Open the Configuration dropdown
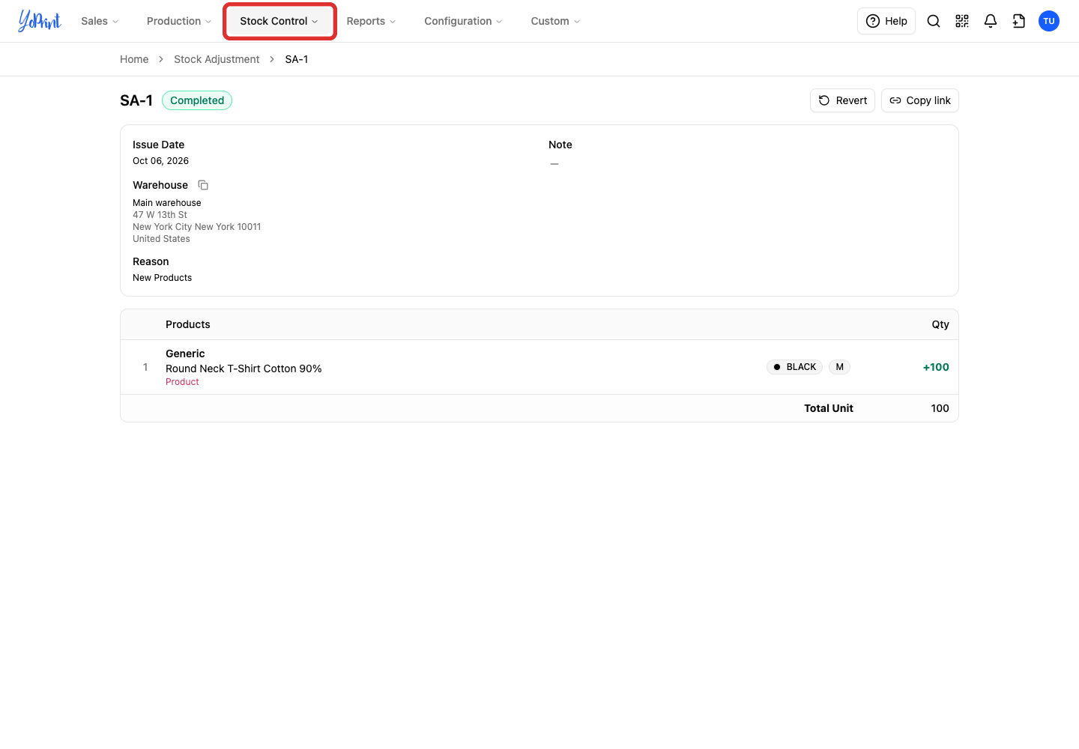This screenshot has width=1079, height=749. (x=463, y=21)
